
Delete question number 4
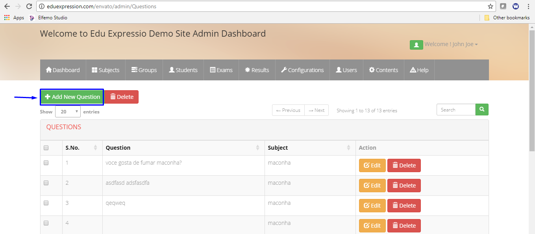point(404,226)
